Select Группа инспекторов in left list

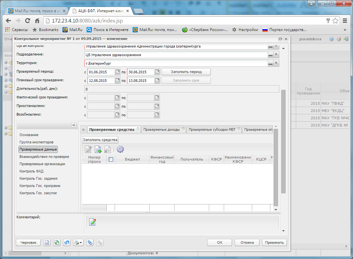(36, 142)
